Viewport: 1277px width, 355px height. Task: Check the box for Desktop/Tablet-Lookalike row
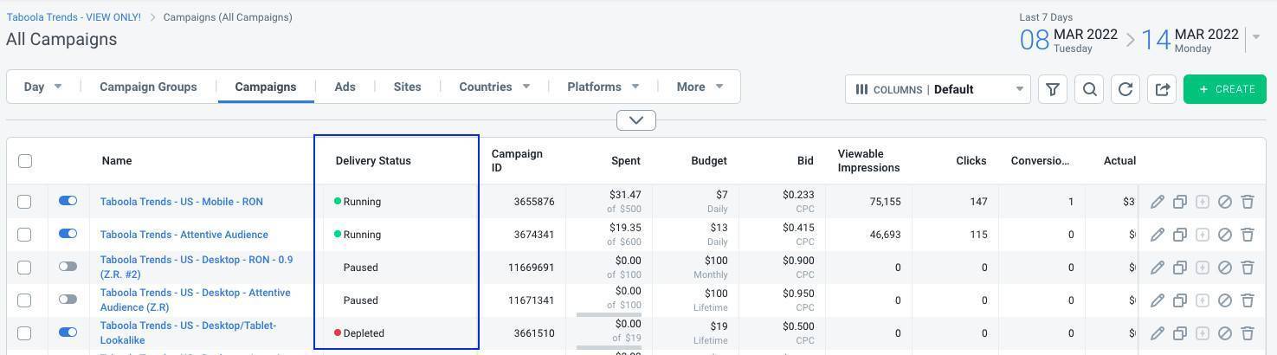[24, 333]
